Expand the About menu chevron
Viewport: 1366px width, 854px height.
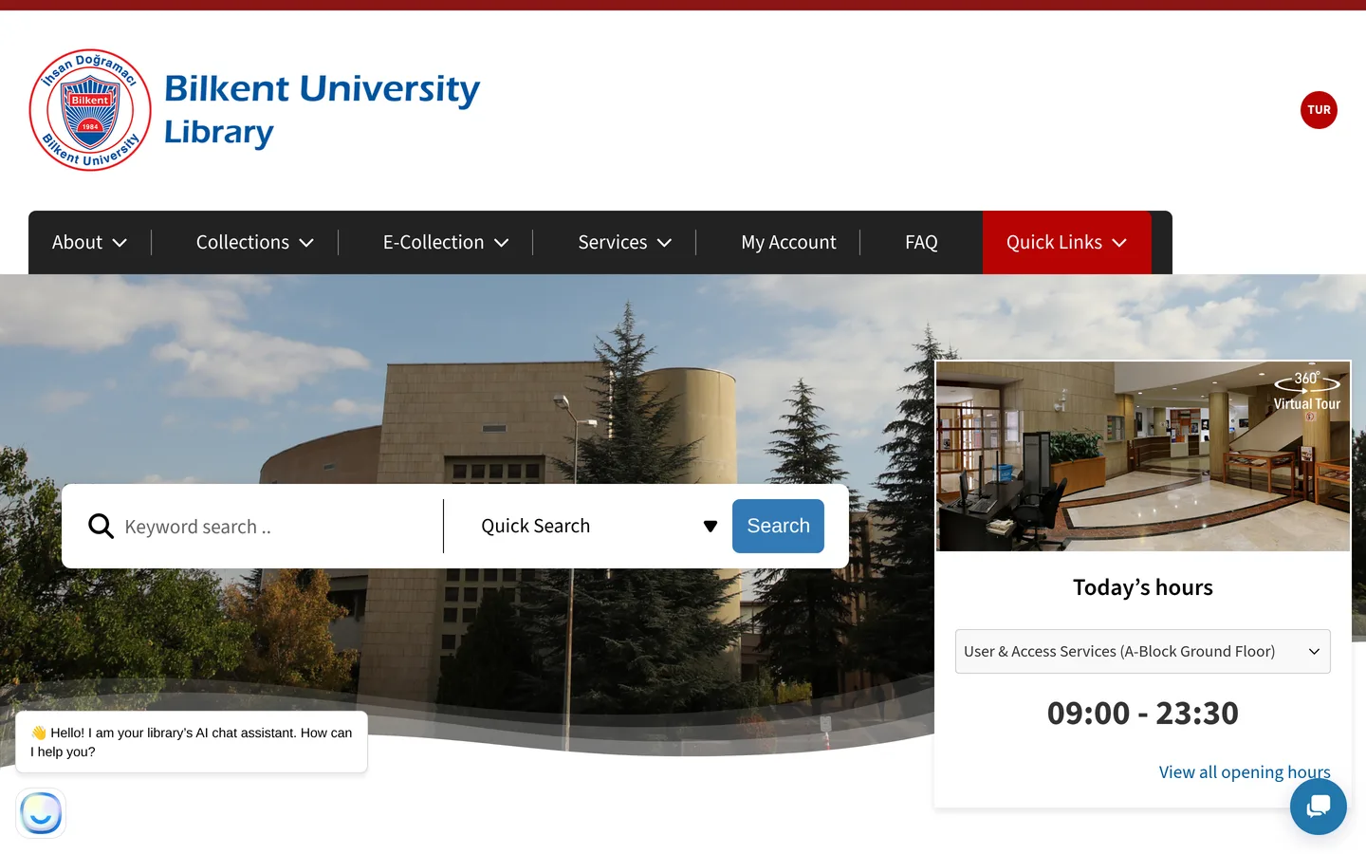pyautogui.click(x=120, y=243)
